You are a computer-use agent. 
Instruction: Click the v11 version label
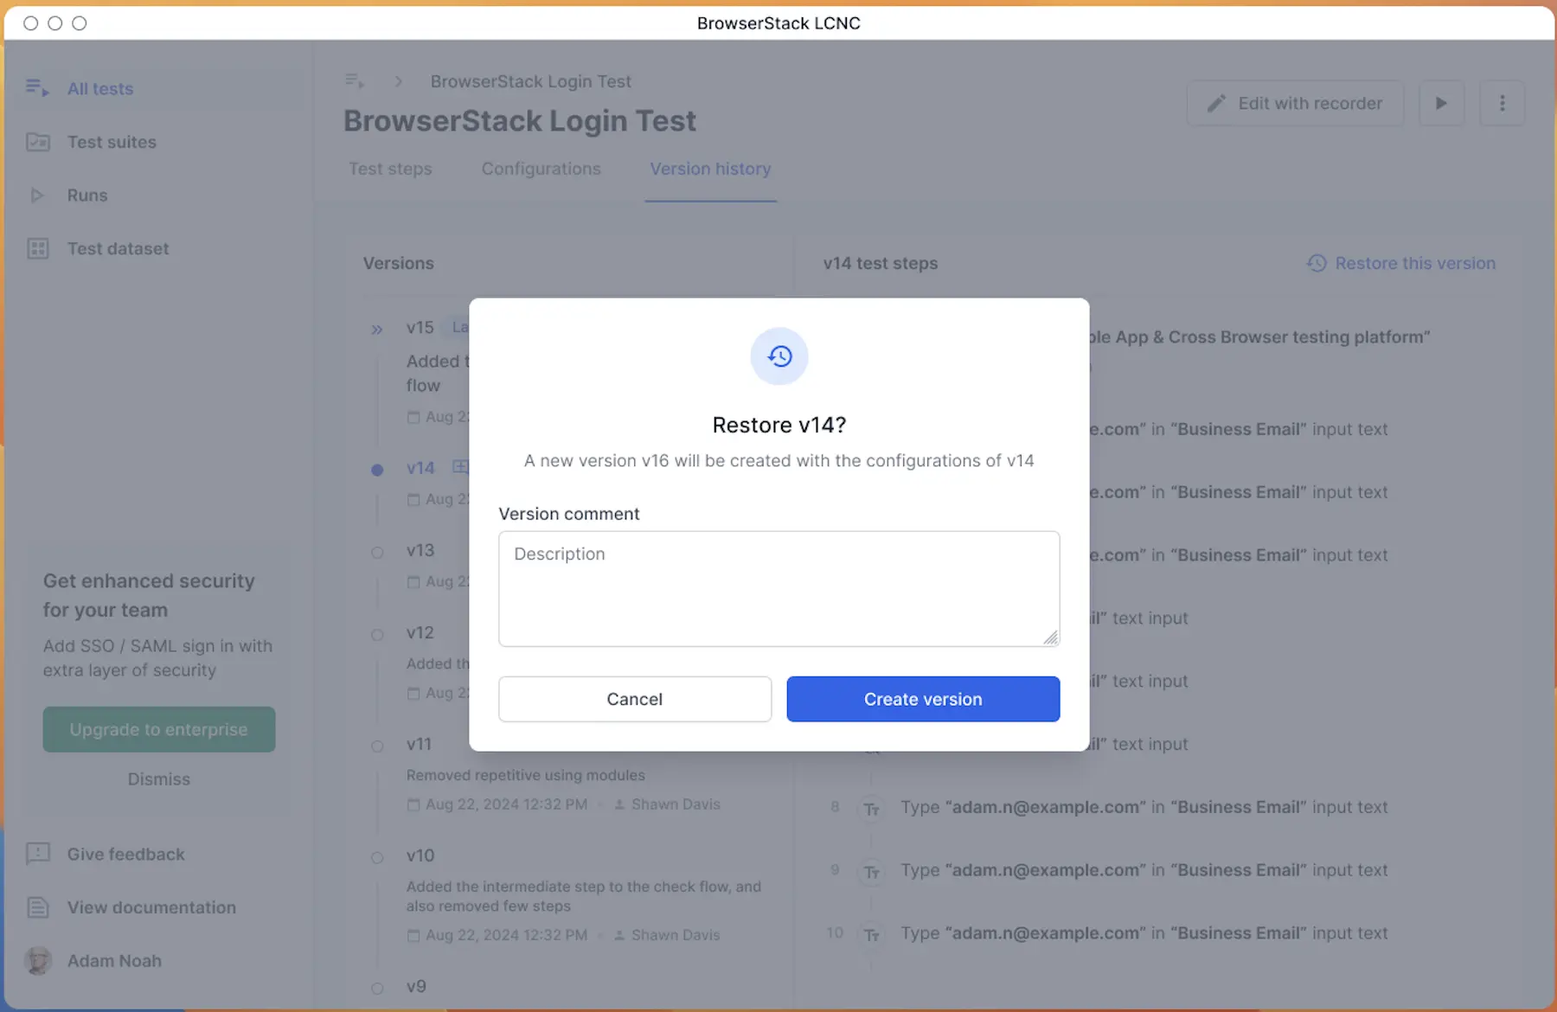point(419,744)
